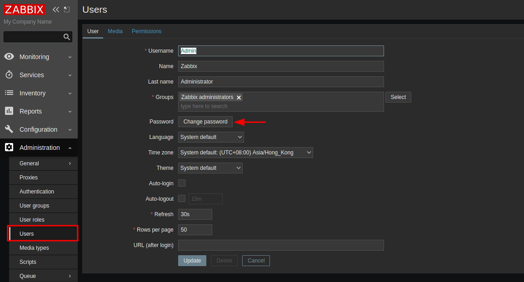Open the Time zone dropdown
524x282 pixels.
coord(245,153)
